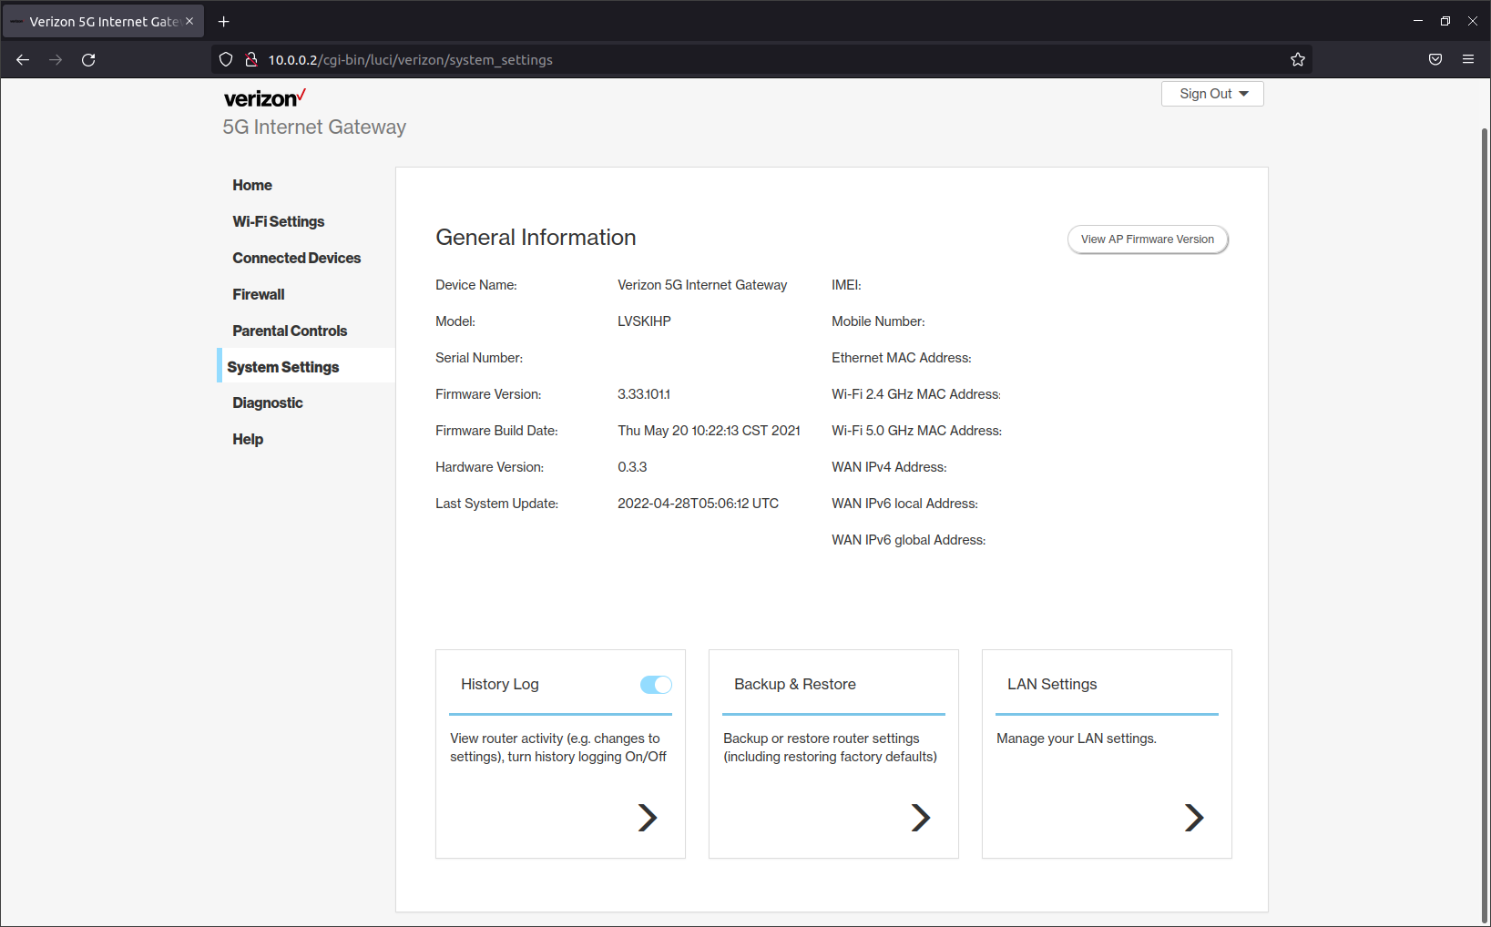Open the Firewall section
The image size is (1491, 927).
259,294
